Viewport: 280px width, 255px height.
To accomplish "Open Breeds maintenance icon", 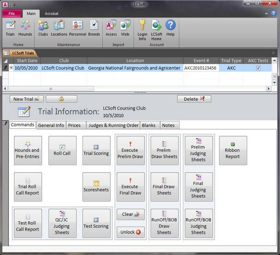I will [x=94, y=28].
